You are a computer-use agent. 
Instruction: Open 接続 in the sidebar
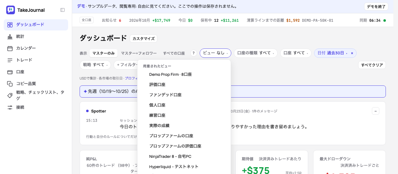tap(36, 108)
